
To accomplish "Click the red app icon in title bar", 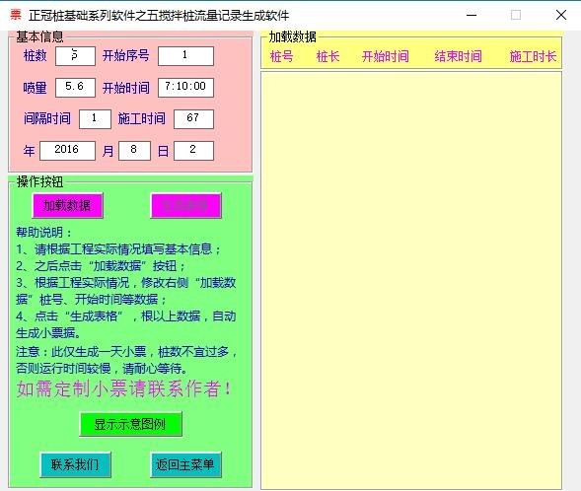I will [x=16, y=15].
